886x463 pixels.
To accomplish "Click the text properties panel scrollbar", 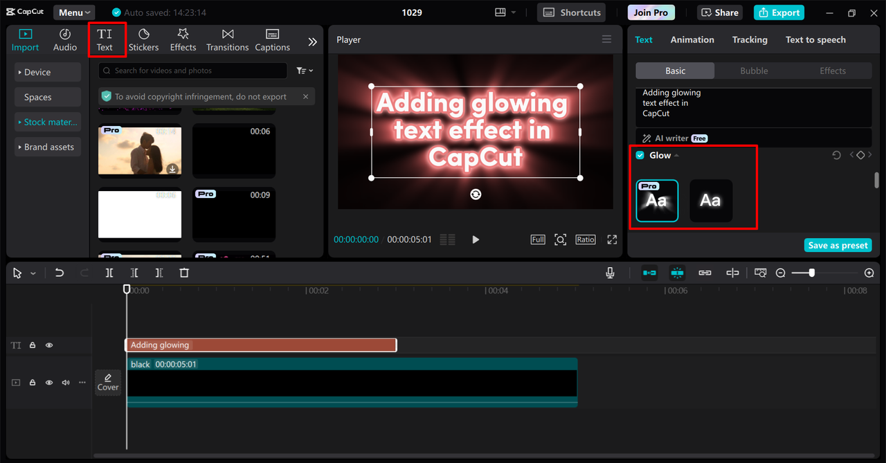I will (877, 180).
